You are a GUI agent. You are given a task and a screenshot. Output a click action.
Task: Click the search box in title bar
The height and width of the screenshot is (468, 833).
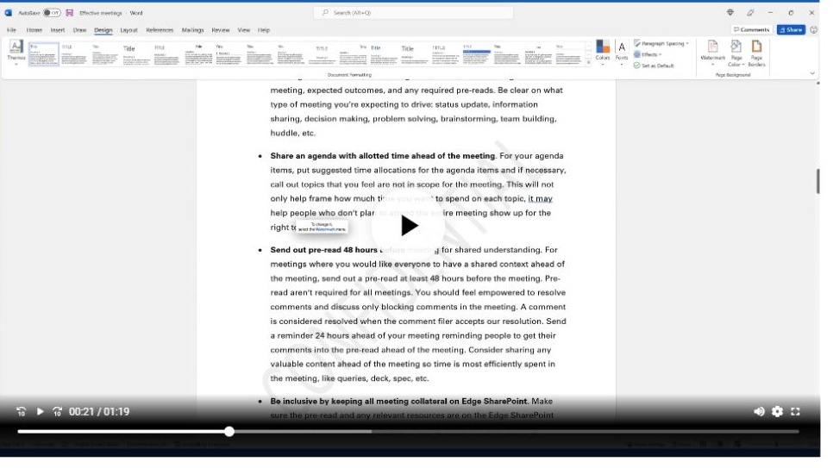[x=413, y=13]
